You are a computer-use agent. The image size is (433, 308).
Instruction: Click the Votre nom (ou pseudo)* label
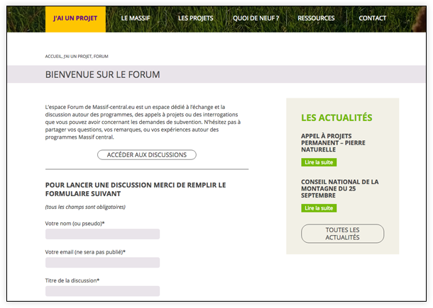[x=75, y=224]
